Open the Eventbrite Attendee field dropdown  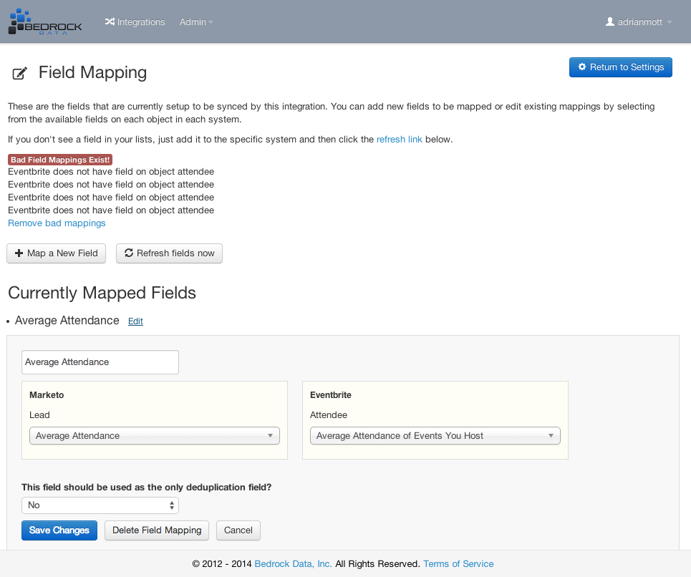tap(435, 435)
